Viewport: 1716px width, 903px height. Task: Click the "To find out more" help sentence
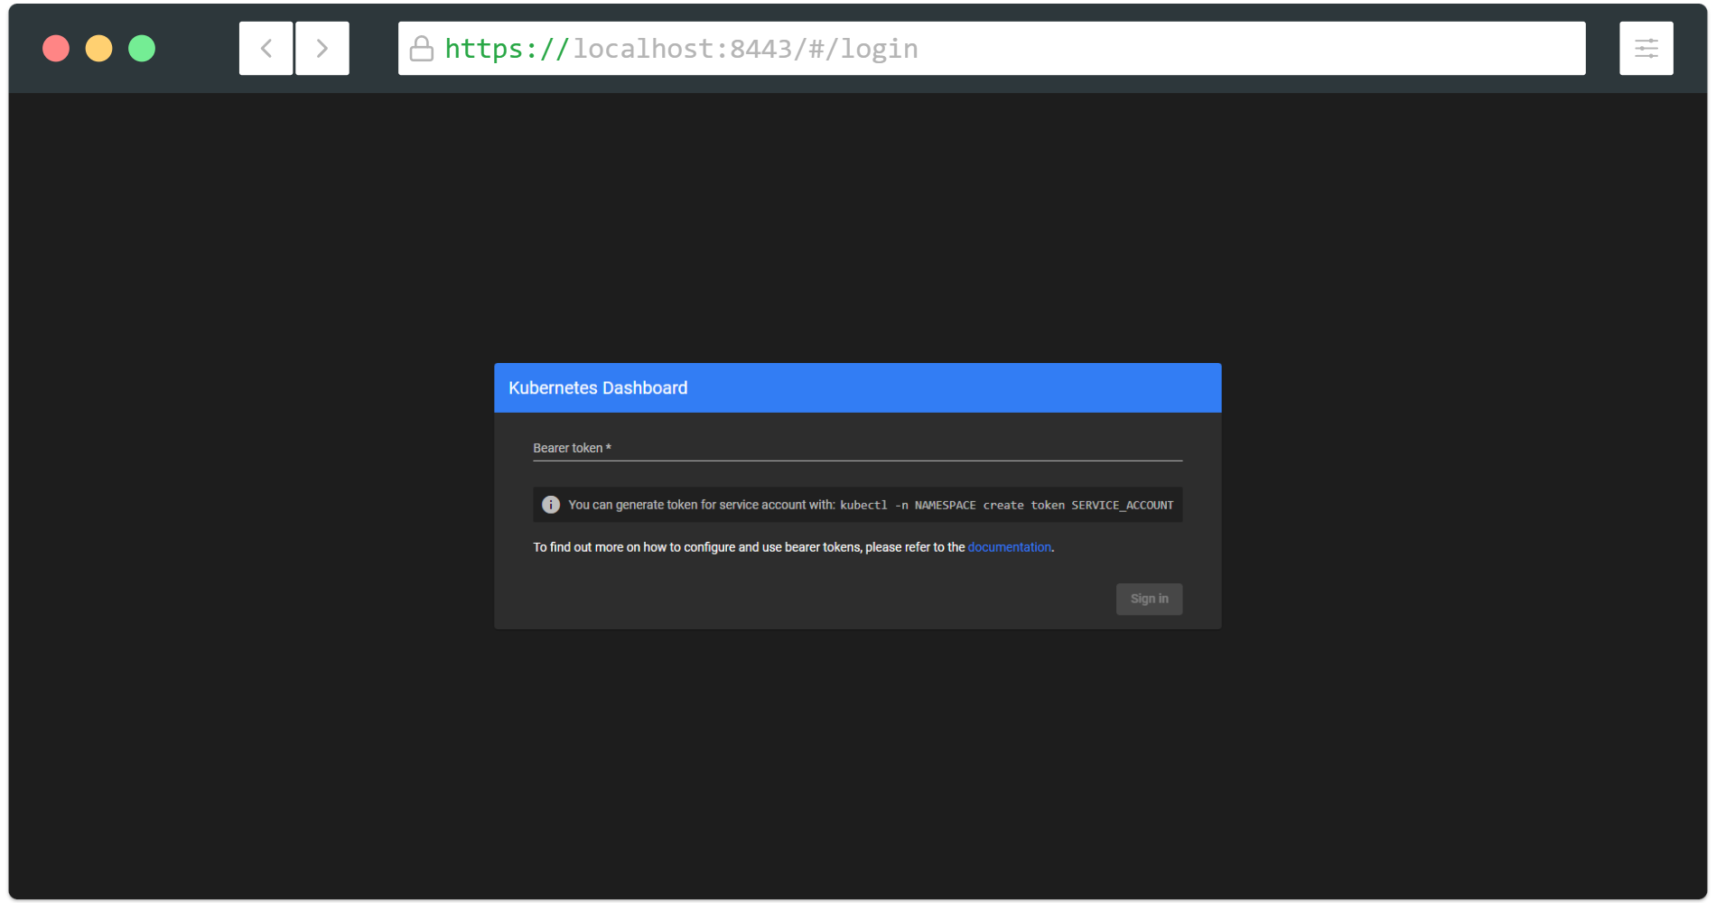[749, 547]
